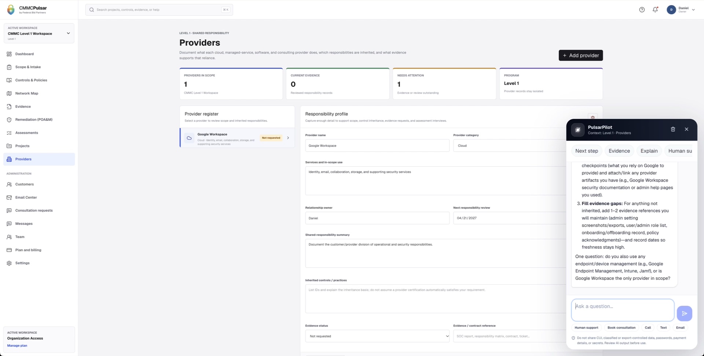
Task: Click the Email chip in PulsarPilot
Action: pyautogui.click(x=680, y=328)
